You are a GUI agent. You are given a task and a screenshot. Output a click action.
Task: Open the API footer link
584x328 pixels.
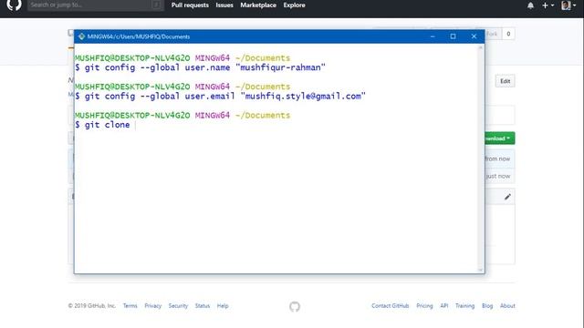point(444,306)
